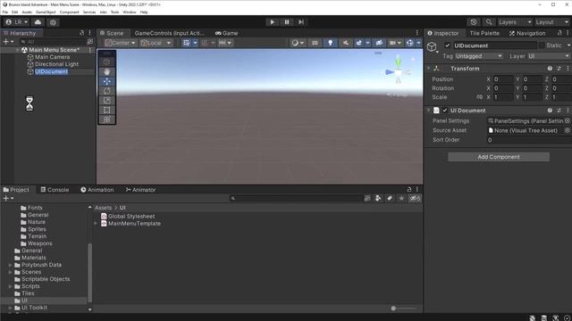This screenshot has height=321, width=572.
Task: Open UI Document component context menu
Action: pos(568,111)
